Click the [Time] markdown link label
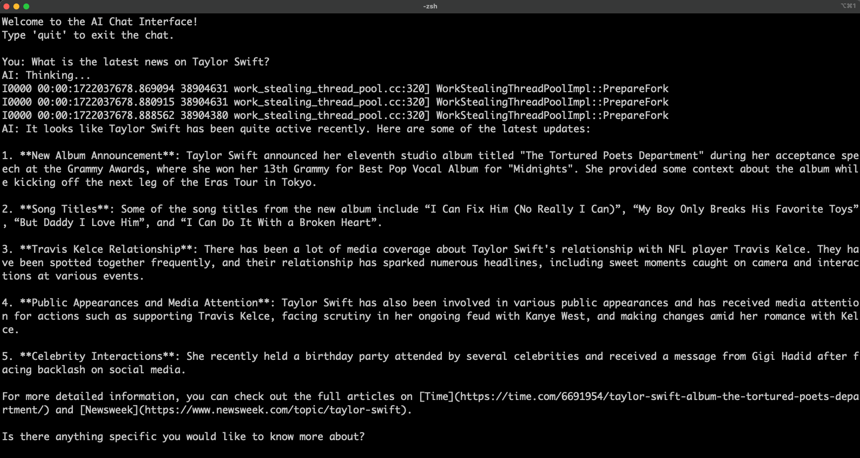Viewport: 860px width, 458px height. point(436,397)
